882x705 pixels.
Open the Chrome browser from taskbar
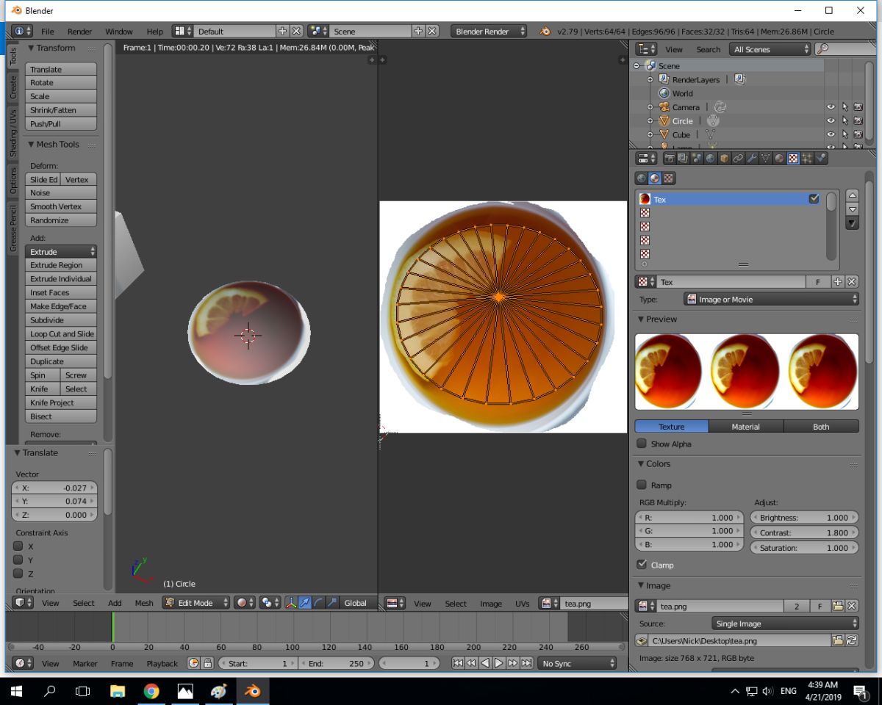pyautogui.click(x=151, y=691)
